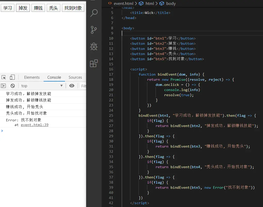
Task: Click 'console.log(info)' in the editor
Action: click(x=182, y=90)
